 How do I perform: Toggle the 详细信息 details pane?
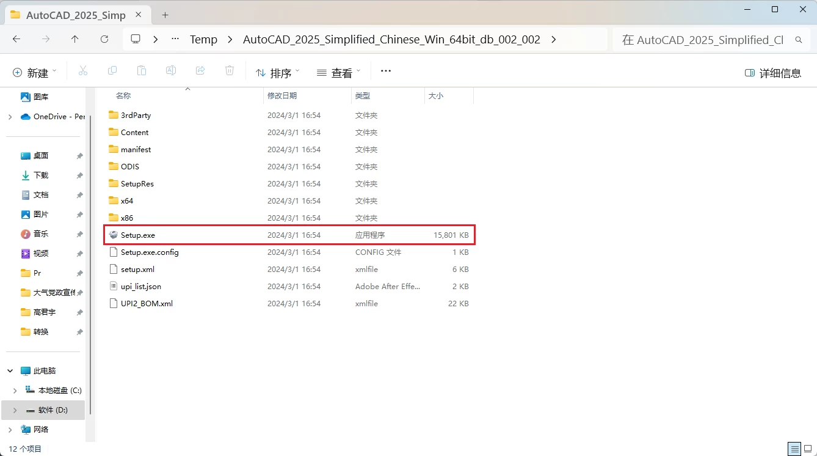click(x=773, y=73)
